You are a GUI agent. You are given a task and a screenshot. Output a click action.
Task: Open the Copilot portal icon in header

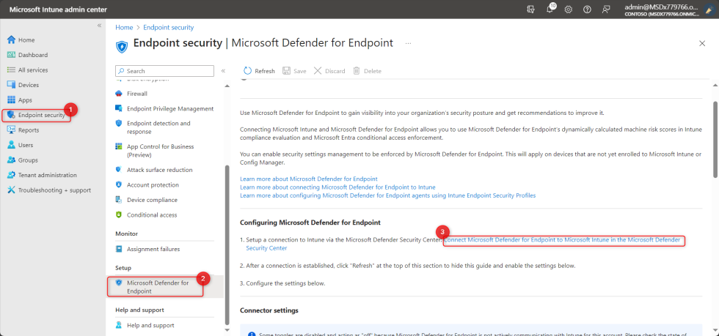[531, 10]
